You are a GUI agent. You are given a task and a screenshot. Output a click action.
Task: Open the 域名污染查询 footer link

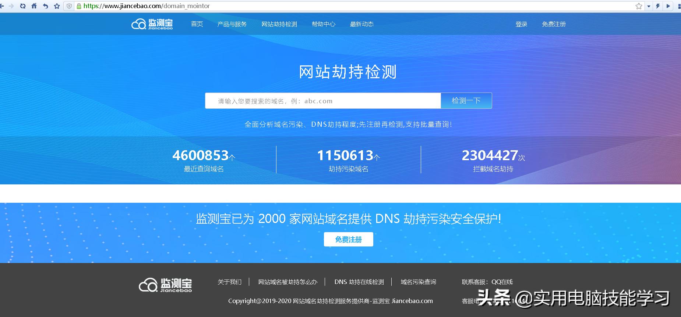click(x=418, y=282)
